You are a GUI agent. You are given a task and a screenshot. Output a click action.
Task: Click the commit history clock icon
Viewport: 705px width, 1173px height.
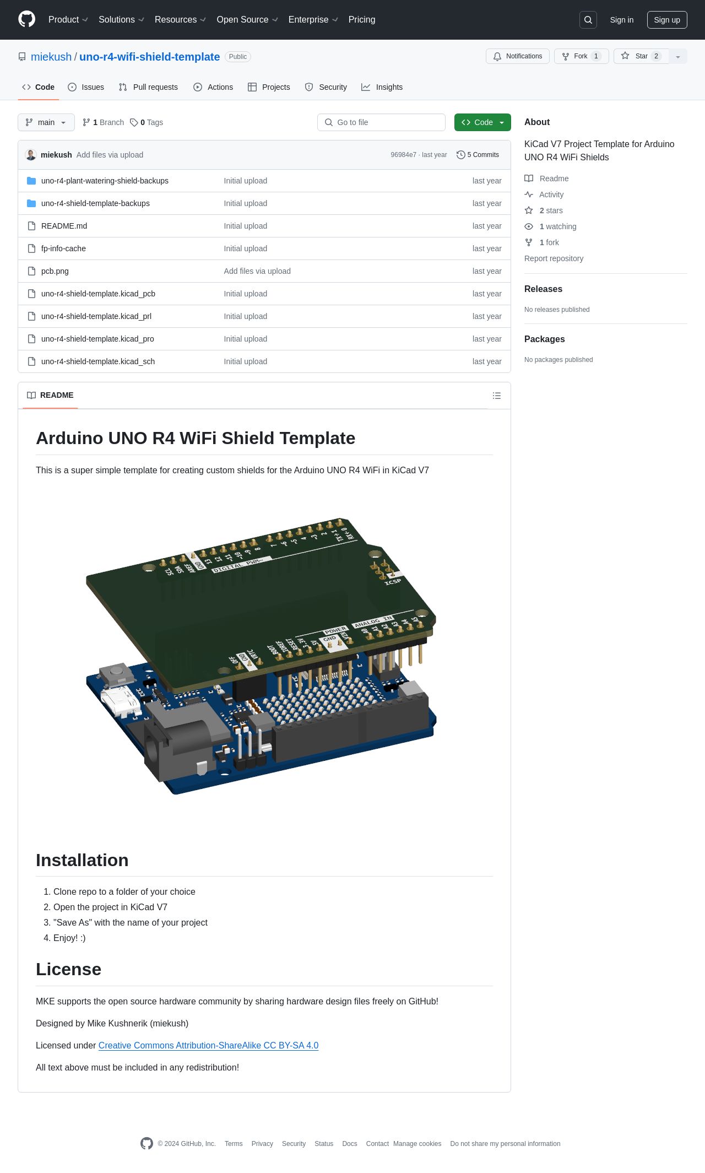(x=460, y=155)
